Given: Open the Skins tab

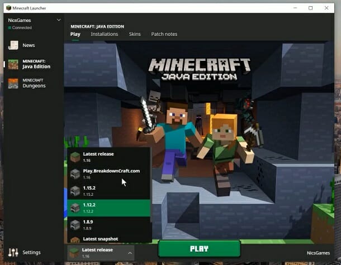Looking at the screenshot, I should click(135, 34).
